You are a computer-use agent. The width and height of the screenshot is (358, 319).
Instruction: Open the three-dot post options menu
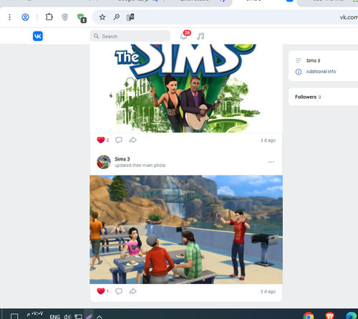tap(271, 162)
